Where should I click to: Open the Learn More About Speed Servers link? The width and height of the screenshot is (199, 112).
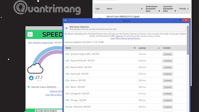point(125,38)
